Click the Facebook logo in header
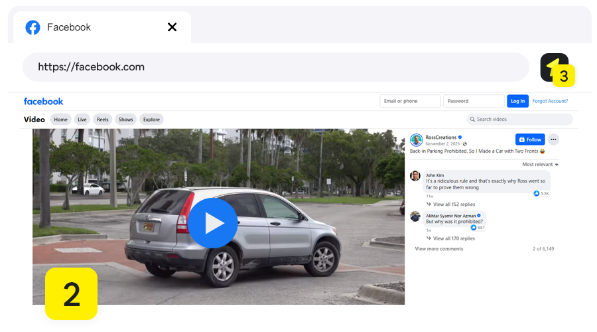Screen dimensions: 597x332 (x=43, y=101)
